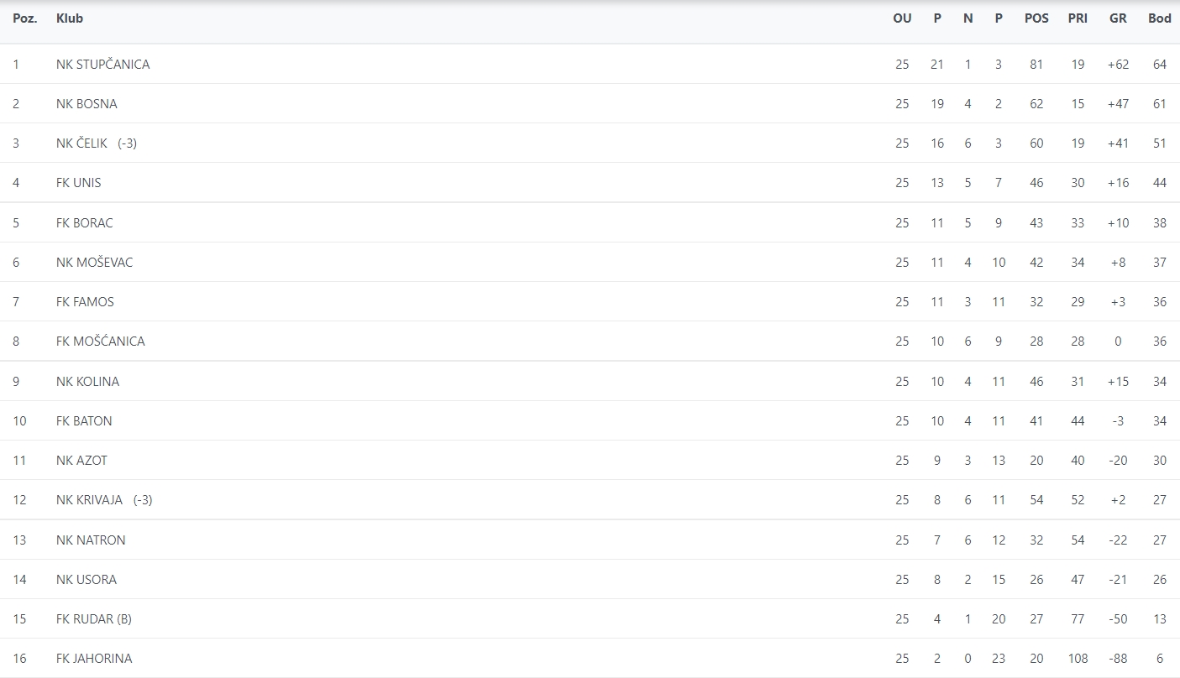The width and height of the screenshot is (1180, 678).
Task: Click the FK RUDAR (B) club name
Action: coord(93,619)
